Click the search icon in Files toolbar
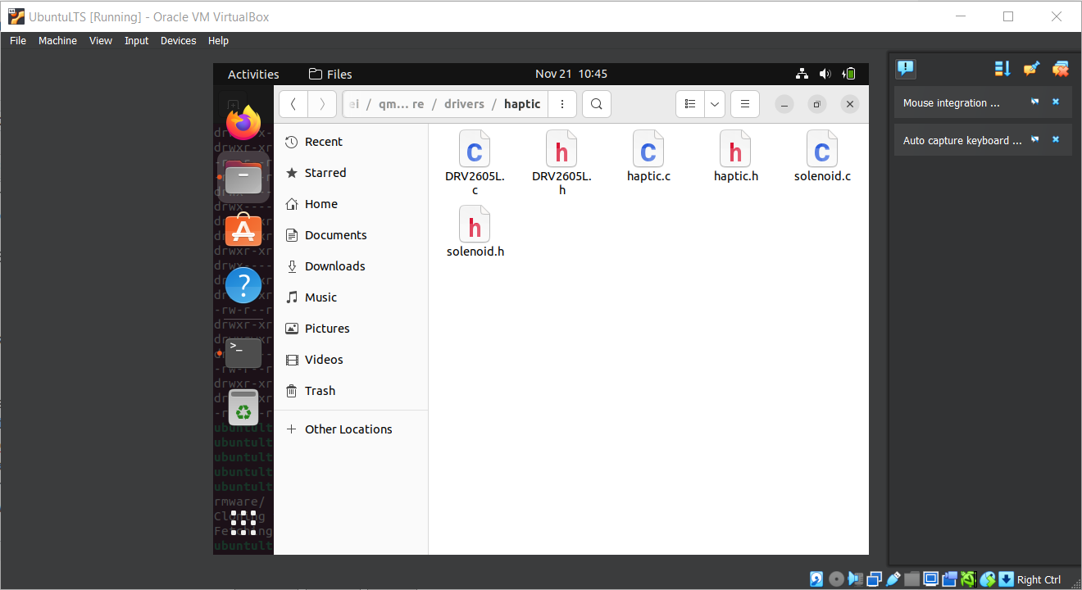 click(x=597, y=104)
